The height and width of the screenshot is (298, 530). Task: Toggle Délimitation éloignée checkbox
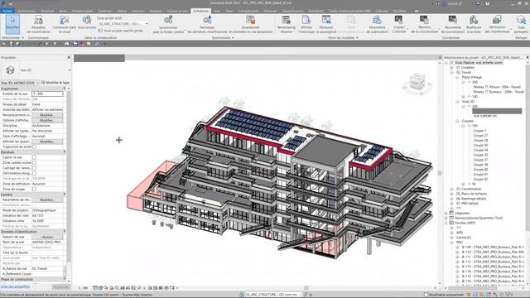pos(34,173)
